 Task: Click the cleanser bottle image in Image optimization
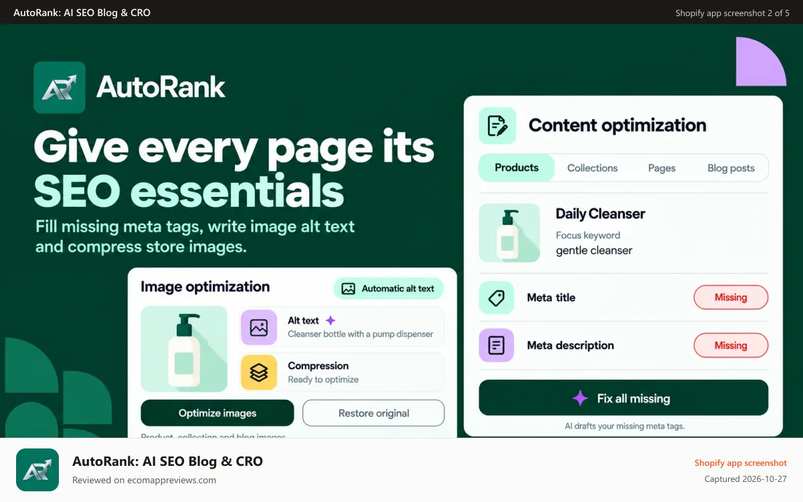[184, 349]
